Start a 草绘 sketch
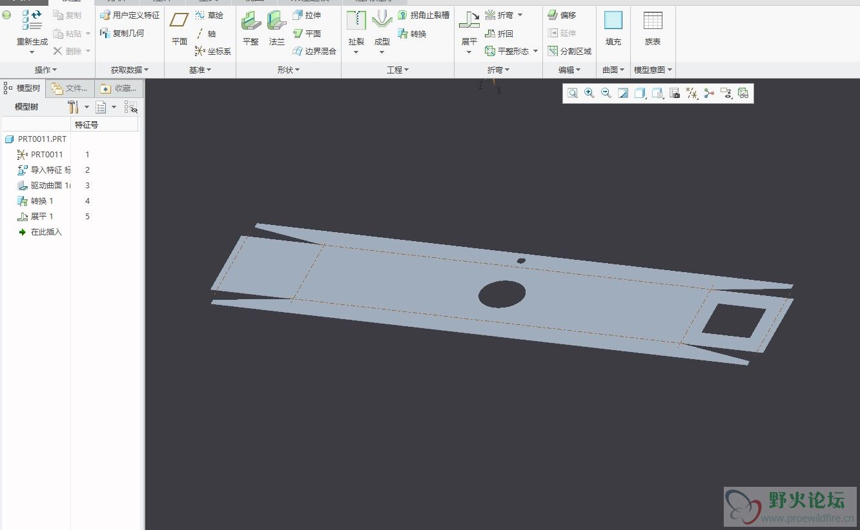 tap(209, 15)
